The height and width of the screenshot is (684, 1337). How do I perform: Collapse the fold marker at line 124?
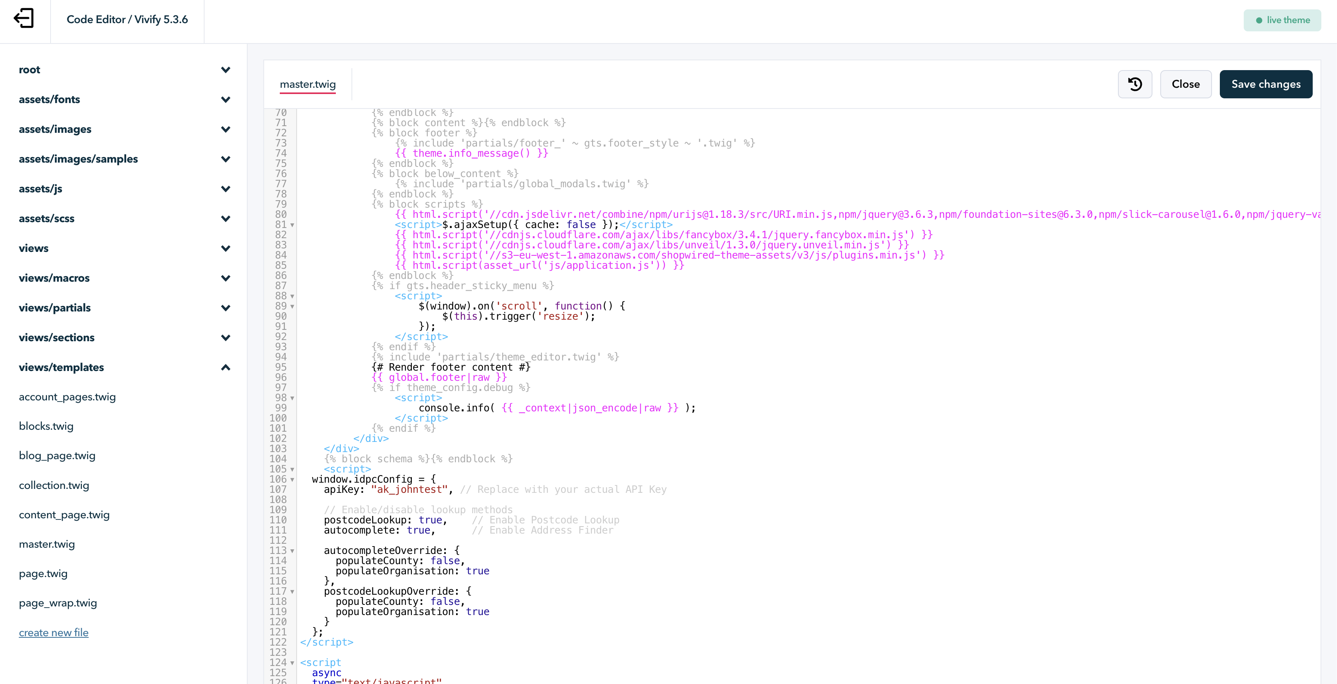[x=292, y=663]
